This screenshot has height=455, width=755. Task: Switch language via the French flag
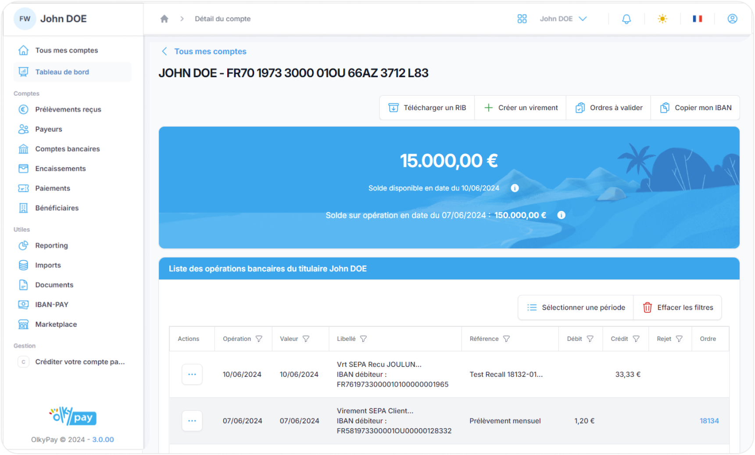[698, 18]
